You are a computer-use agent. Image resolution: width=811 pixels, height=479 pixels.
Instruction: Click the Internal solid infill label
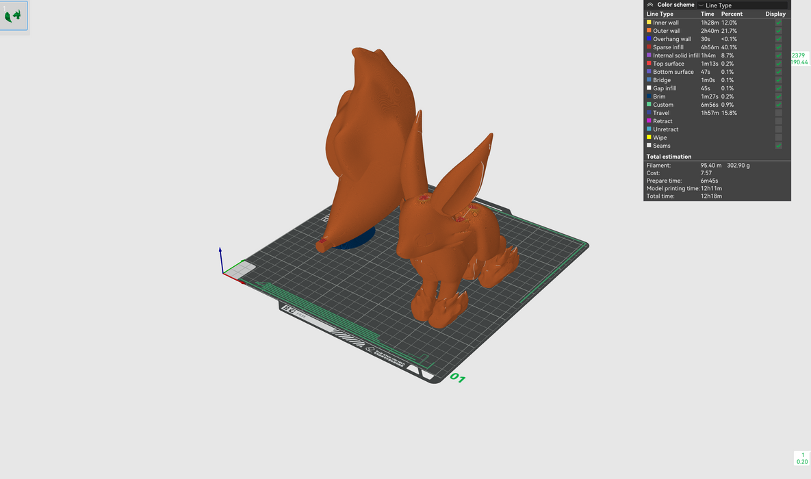[675, 55]
